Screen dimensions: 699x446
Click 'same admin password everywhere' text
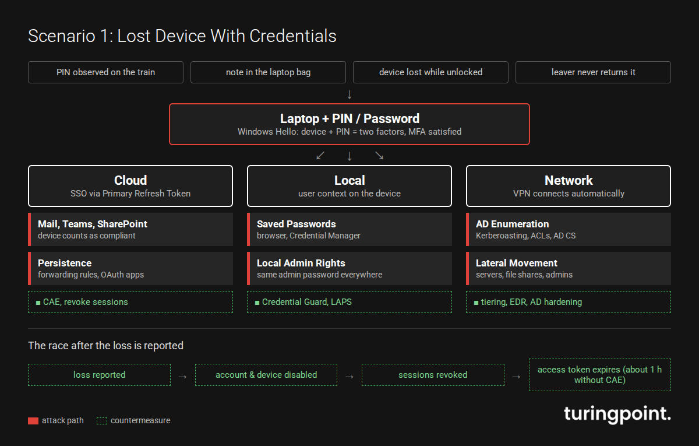[320, 275]
